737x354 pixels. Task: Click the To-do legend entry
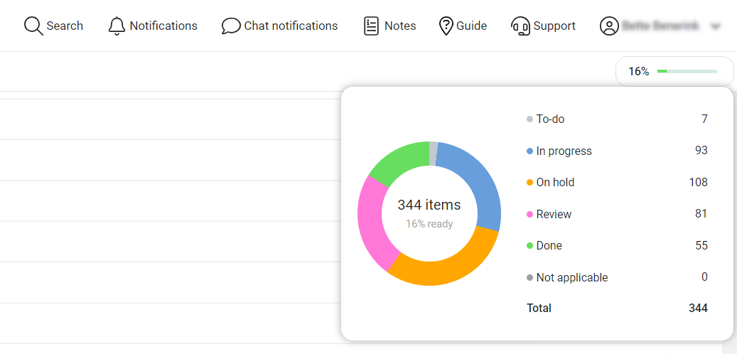pyautogui.click(x=550, y=119)
